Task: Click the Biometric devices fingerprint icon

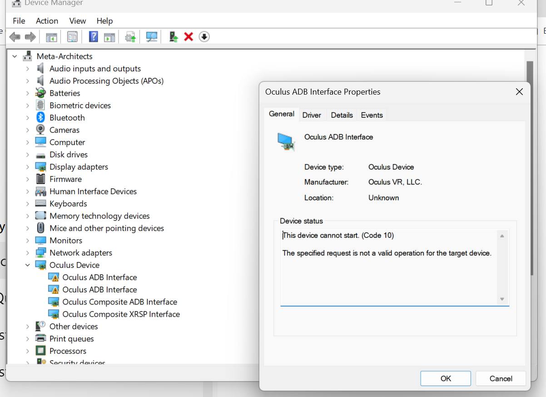Action: point(41,105)
